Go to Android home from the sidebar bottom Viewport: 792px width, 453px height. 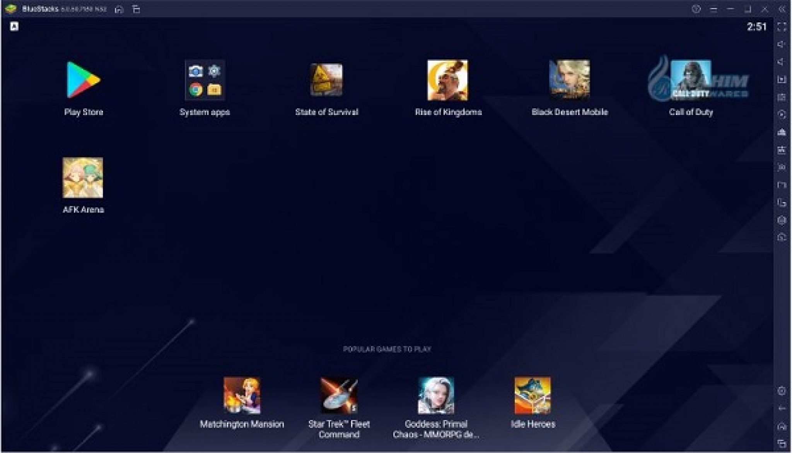[x=782, y=426]
